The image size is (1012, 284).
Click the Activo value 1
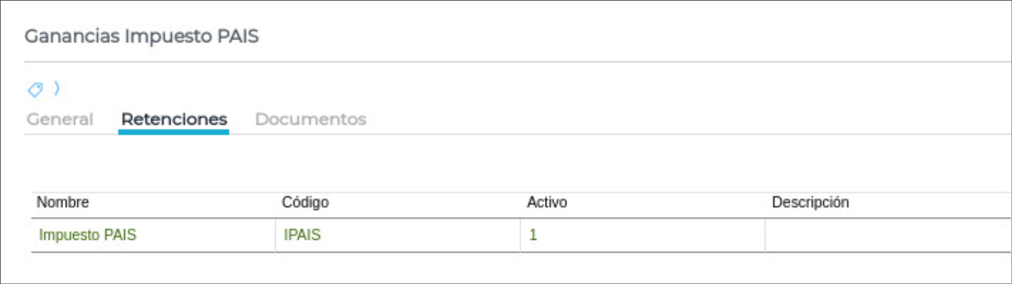(533, 235)
